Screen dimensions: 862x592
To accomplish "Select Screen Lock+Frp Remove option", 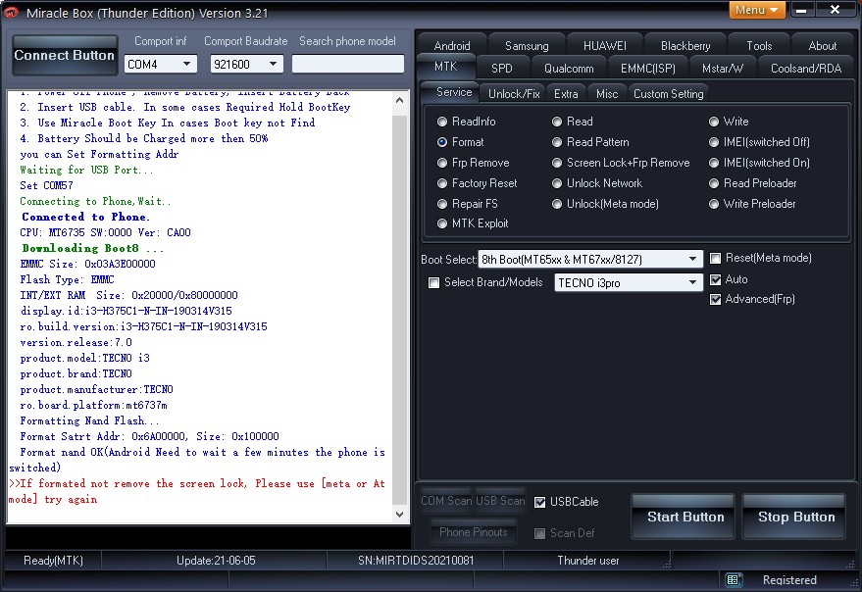I will tap(621, 163).
